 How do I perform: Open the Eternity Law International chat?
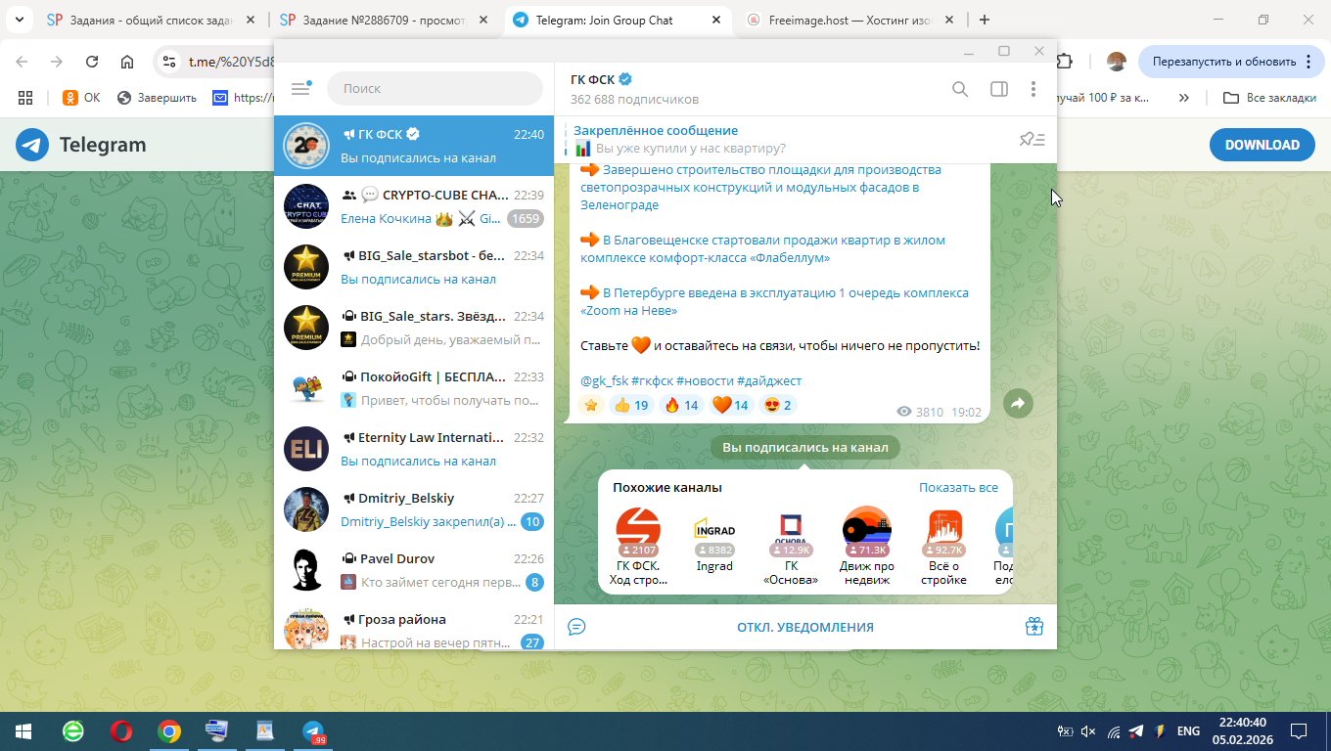point(414,449)
